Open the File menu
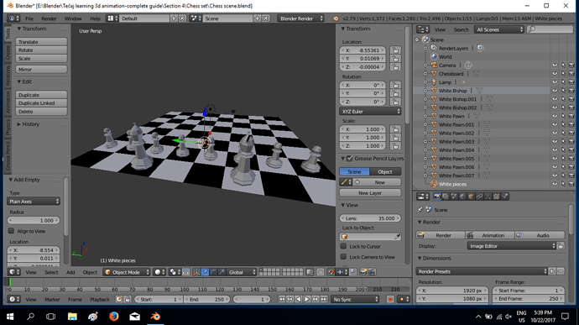The width and height of the screenshot is (579, 325). 29,18
